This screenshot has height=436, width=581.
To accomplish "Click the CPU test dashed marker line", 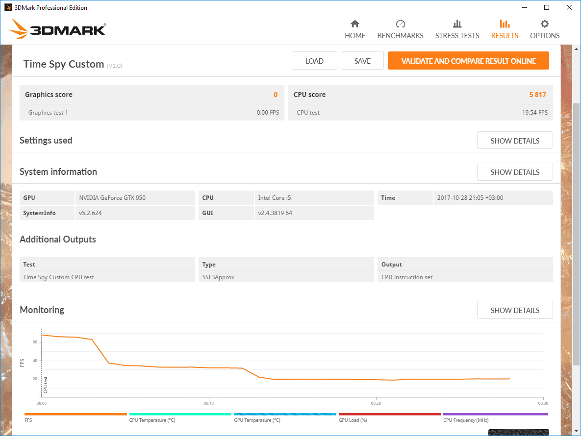I will (x=42, y=363).
